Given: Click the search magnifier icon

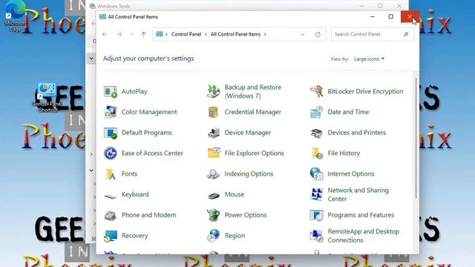Looking at the screenshot, I should point(406,34).
